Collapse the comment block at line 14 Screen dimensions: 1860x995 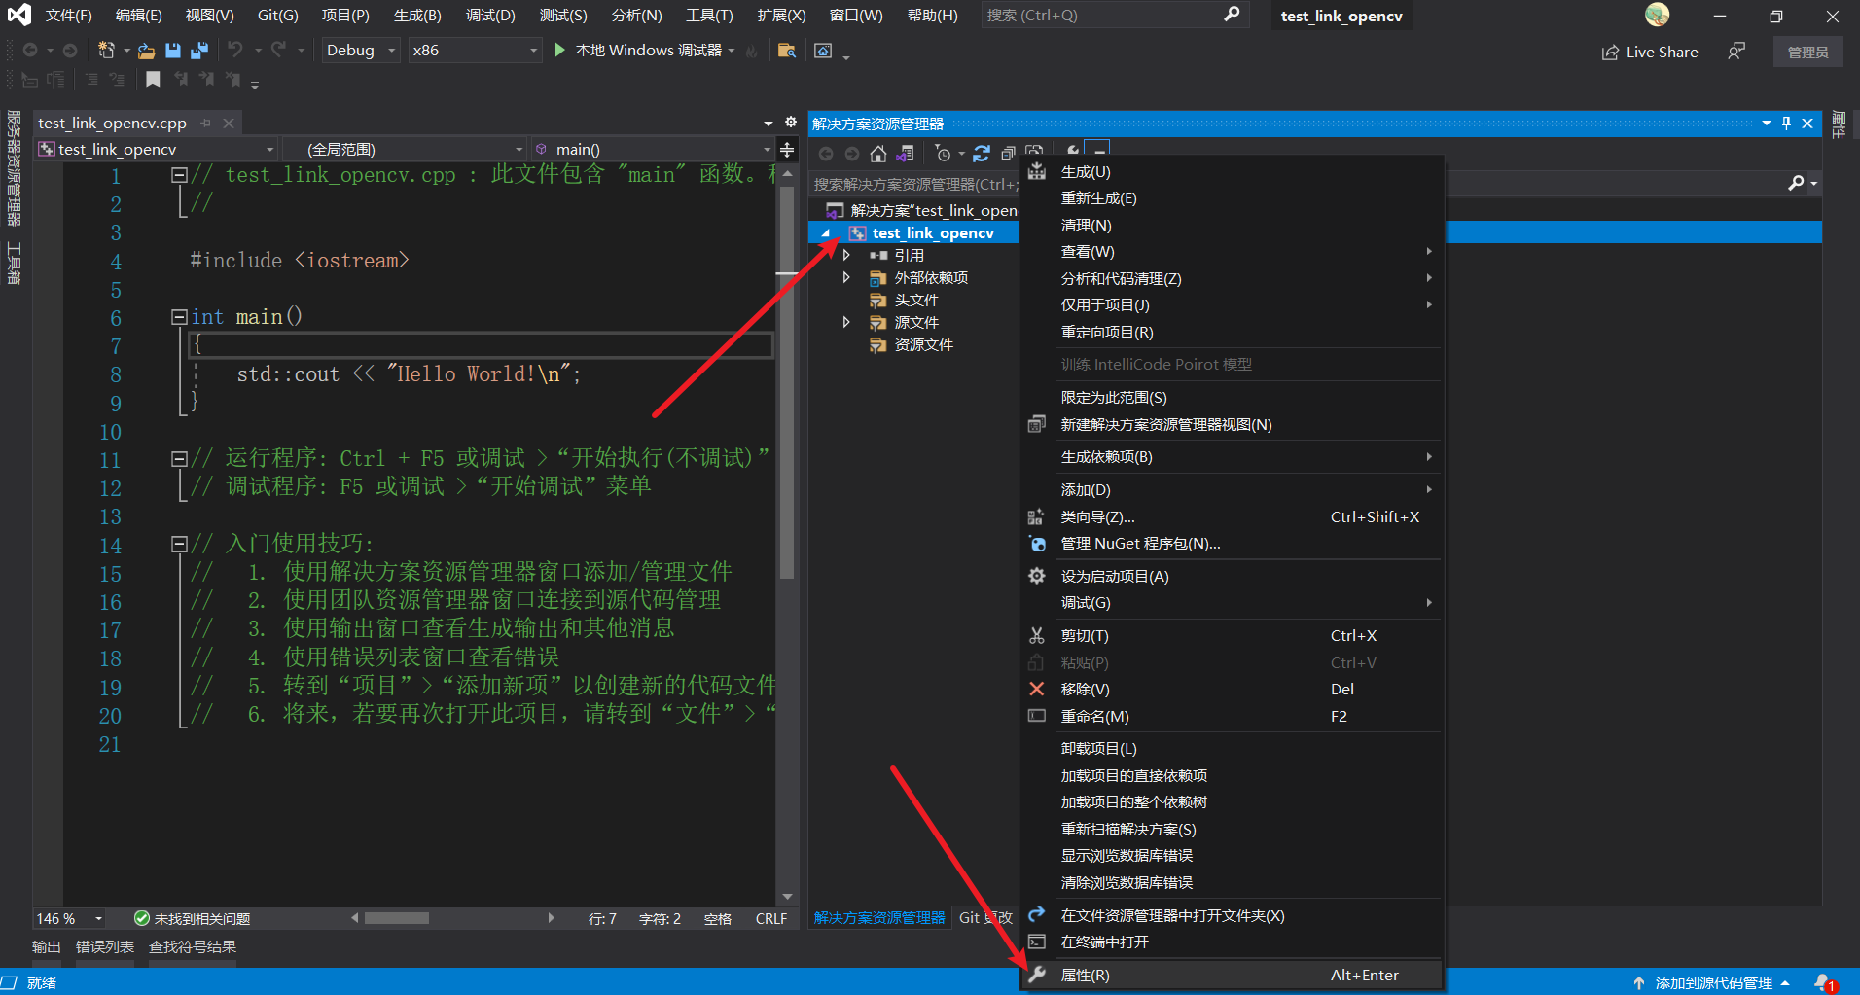[x=179, y=544]
